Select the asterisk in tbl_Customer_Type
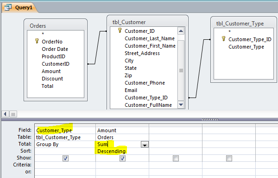This screenshot has width=278, height=178. coord(229,31)
